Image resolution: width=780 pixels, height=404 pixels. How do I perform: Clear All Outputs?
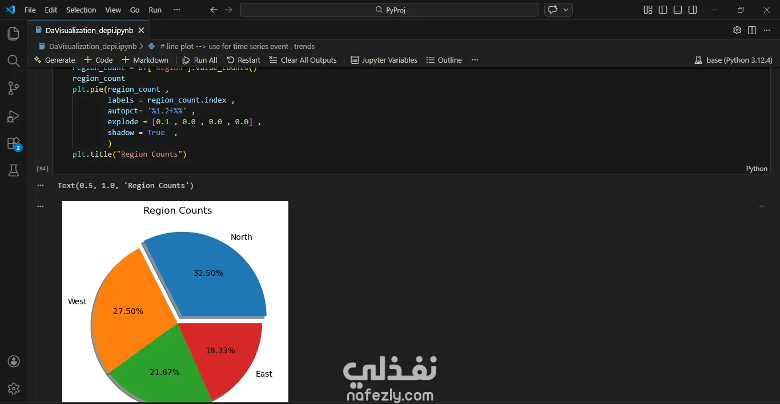point(303,60)
